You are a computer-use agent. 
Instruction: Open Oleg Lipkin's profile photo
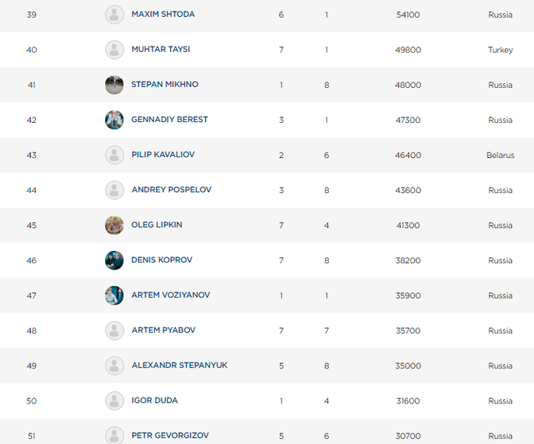click(x=114, y=225)
